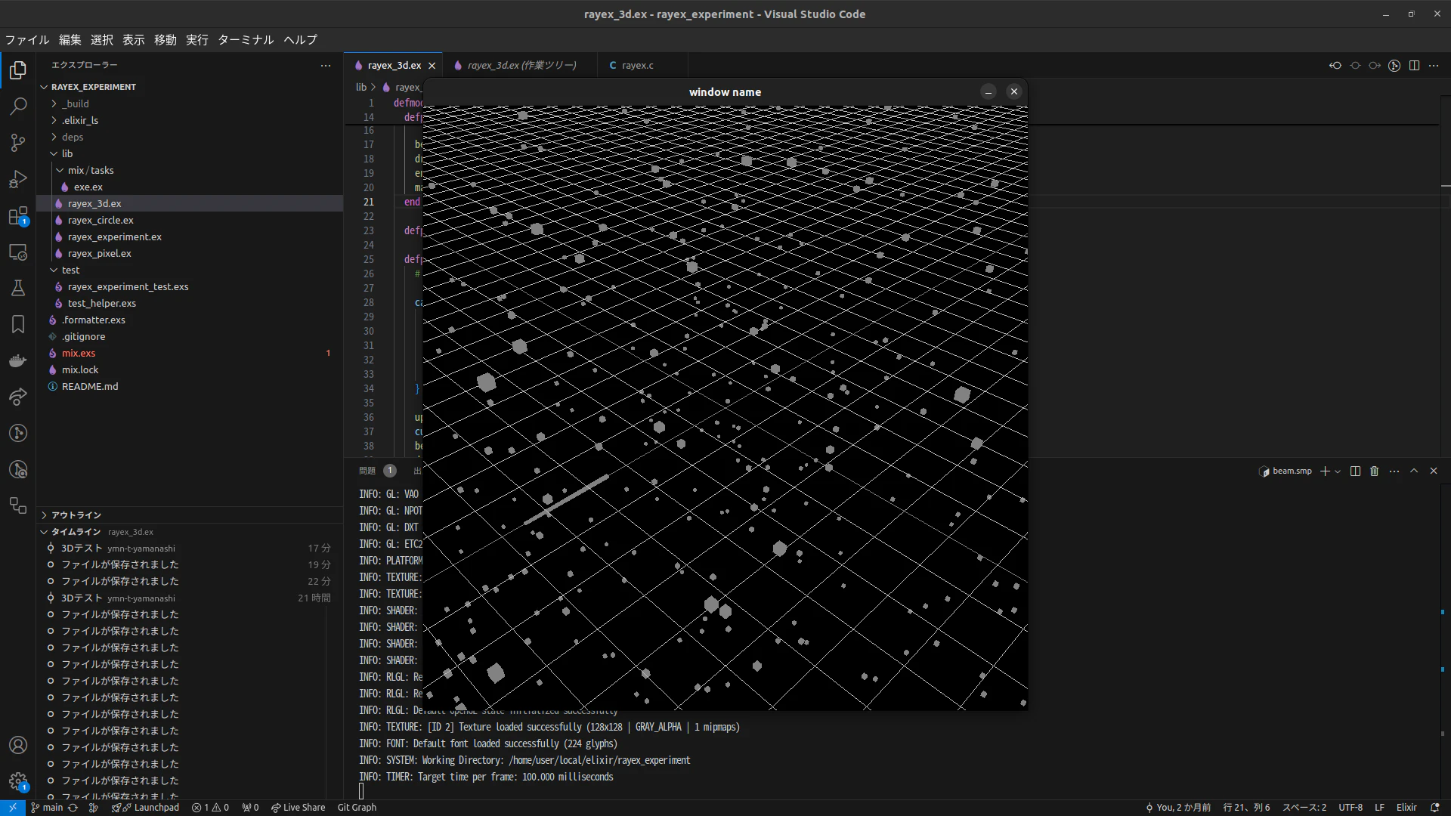1451x816 pixels.
Task: Open the Search view in activity bar
Action: (18, 107)
